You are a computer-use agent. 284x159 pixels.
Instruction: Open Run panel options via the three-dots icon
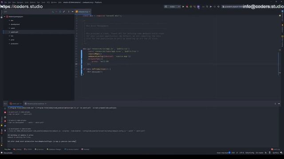[275, 104]
